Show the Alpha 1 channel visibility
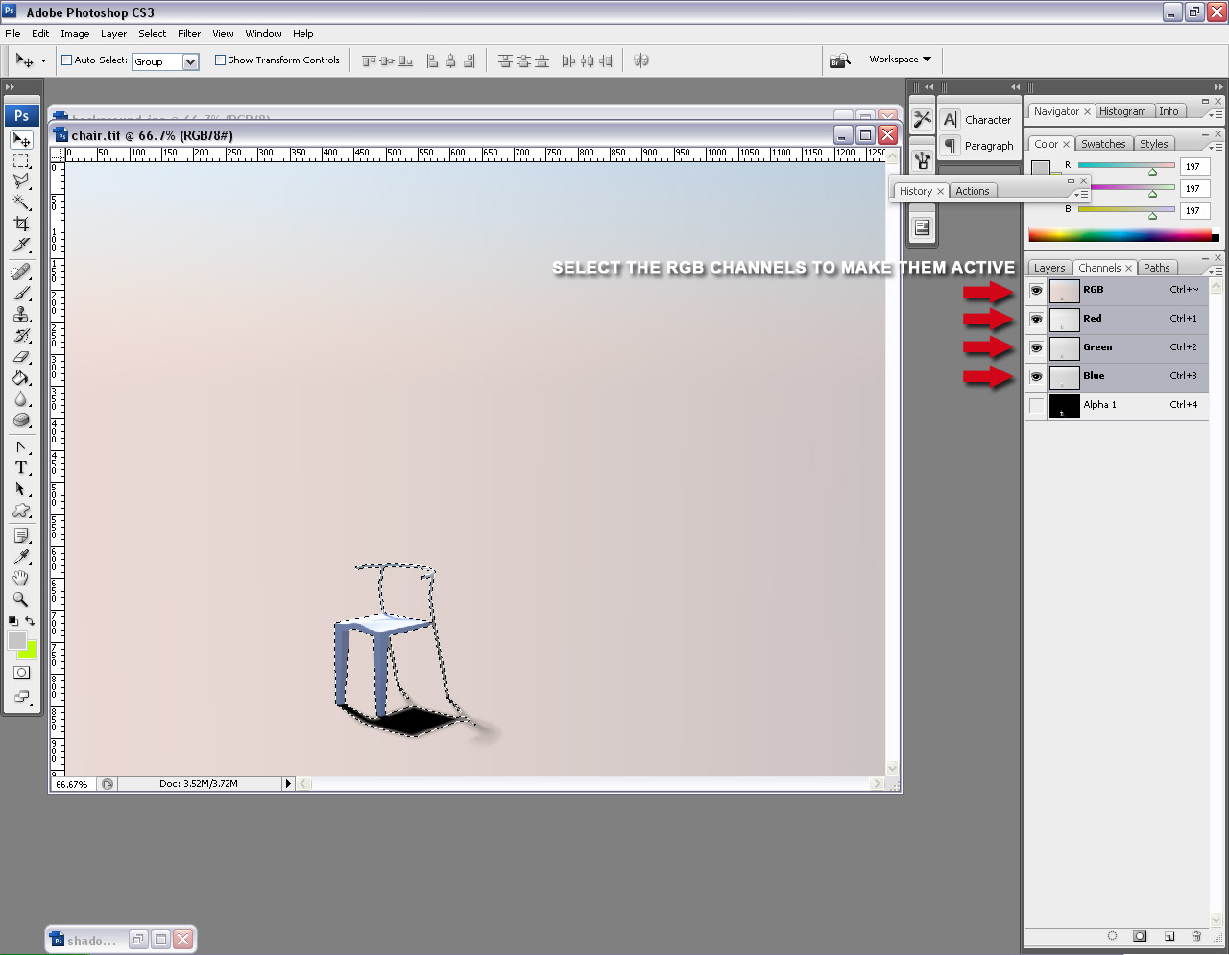The image size is (1229, 955). tap(1036, 405)
